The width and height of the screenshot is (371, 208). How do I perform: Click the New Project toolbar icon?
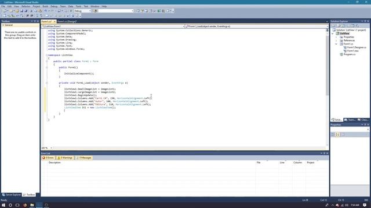coord(5,11)
